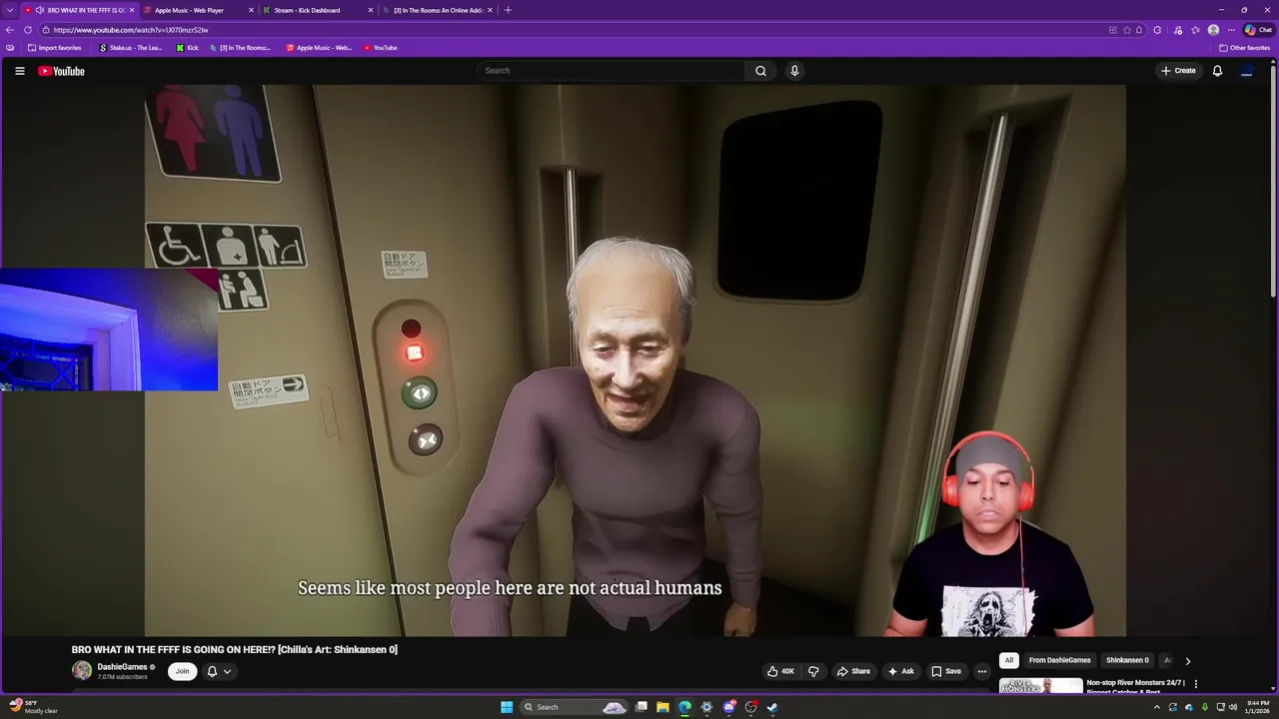Viewport: 1279px width, 719px height.
Task: Open the Other favorites folder
Action: click(x=1244, y=48)
